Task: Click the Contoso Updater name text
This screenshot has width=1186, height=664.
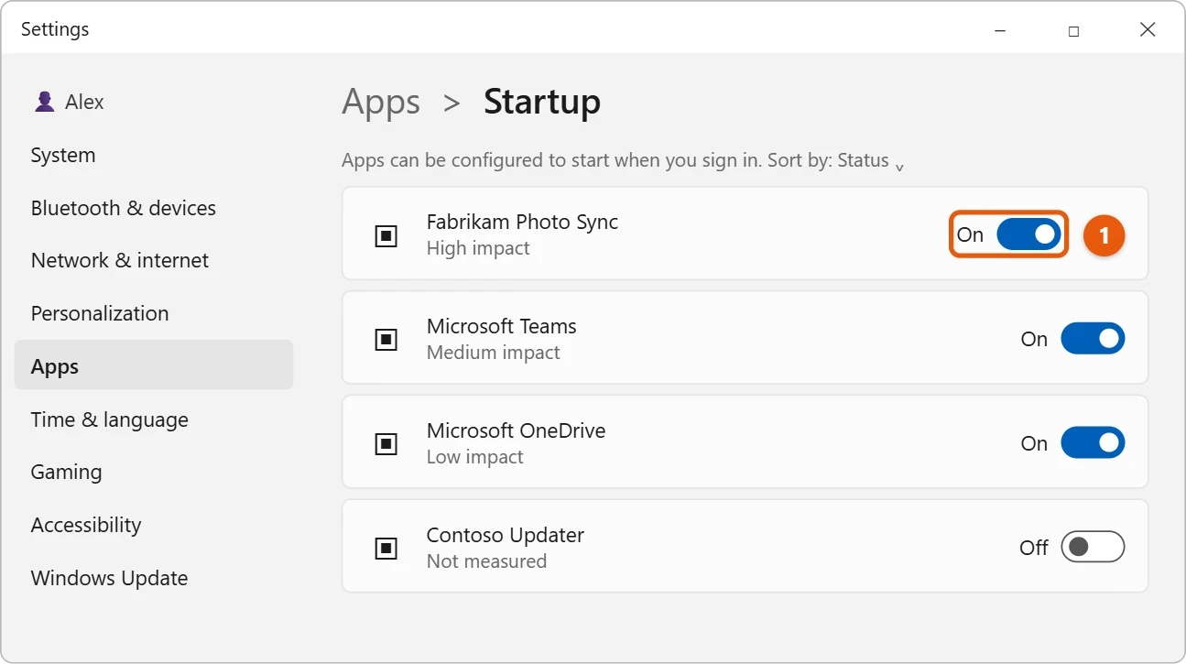Action: click(505, 535)
